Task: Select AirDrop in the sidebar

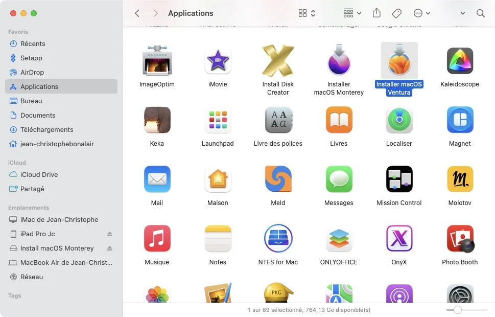Action: pyautogui.click(x=32, y=72)
